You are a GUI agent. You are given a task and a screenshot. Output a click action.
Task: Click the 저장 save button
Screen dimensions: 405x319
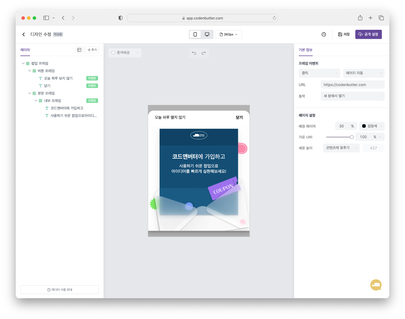click(344, 34)
